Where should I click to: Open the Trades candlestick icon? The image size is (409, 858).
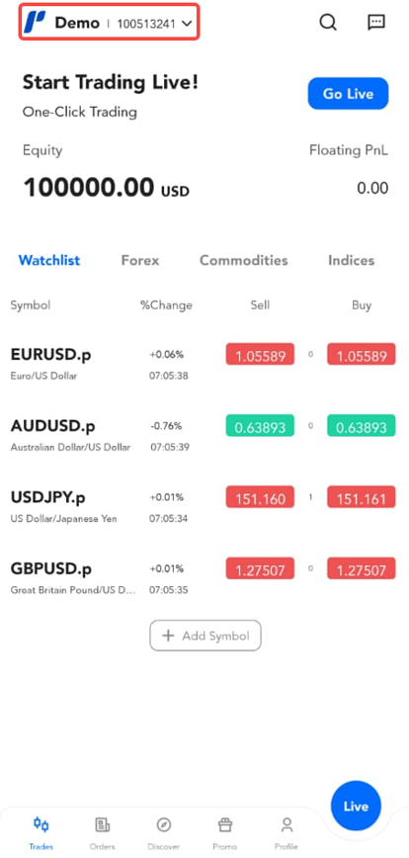41,824
